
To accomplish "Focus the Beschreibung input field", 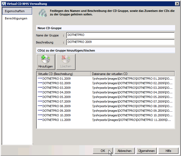I will [x=121, y=42].
